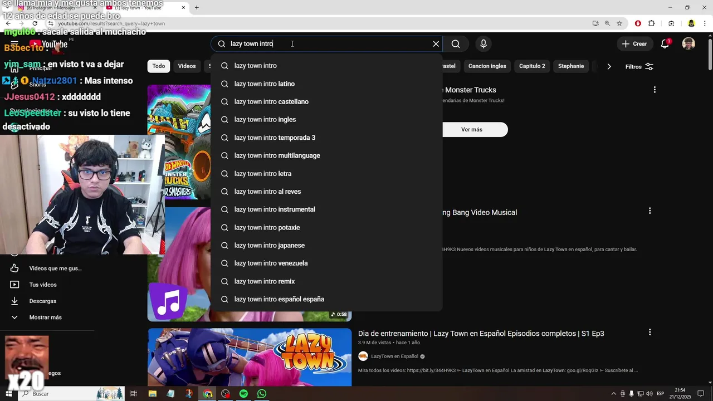This screenshot has height=401, width=713.
Task: Open "Dia de entrenamiento | Lazy Town" video title
Action: [481, 334]
